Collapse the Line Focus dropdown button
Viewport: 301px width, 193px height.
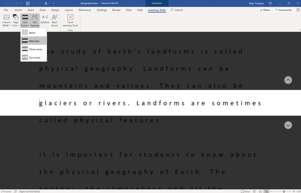25,20
